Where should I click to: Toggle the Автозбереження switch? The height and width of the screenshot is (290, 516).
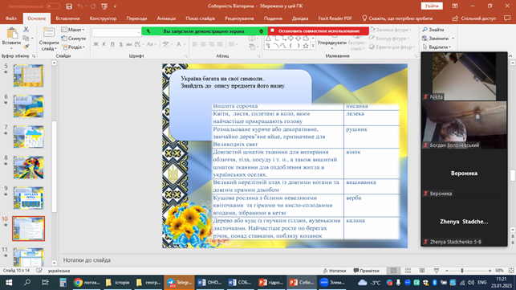pos(53,6)
